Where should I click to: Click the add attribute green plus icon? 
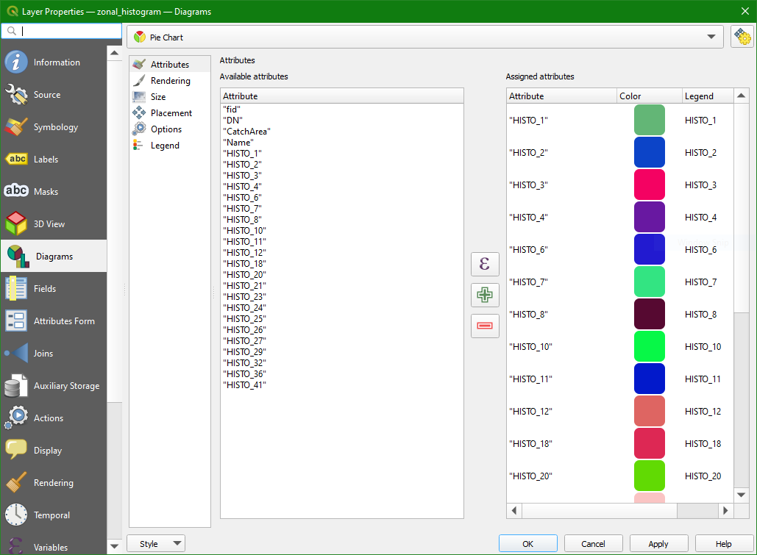tap(485, 295)
